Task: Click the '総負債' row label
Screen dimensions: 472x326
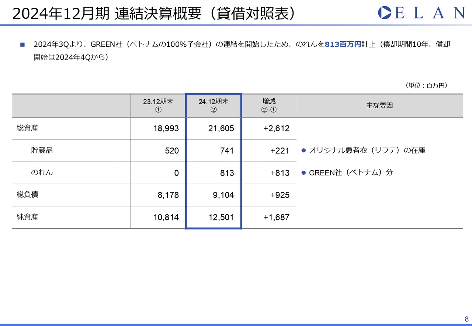Action: tap(27, 195)
